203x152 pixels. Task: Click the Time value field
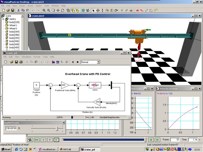(x=193, y=140)
